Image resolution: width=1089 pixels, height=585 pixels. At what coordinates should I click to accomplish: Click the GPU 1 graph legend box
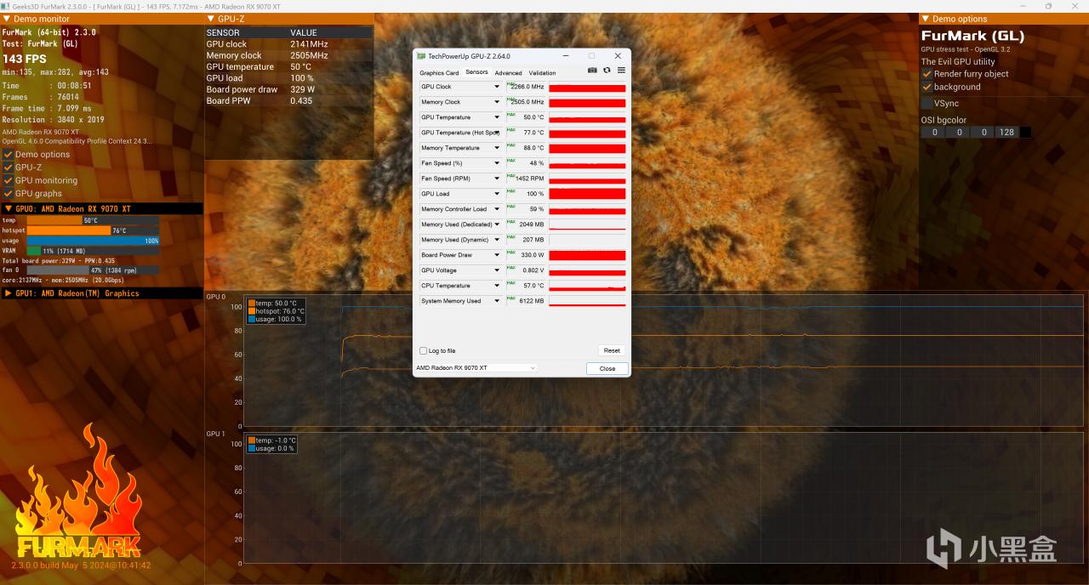pos(271,444)
